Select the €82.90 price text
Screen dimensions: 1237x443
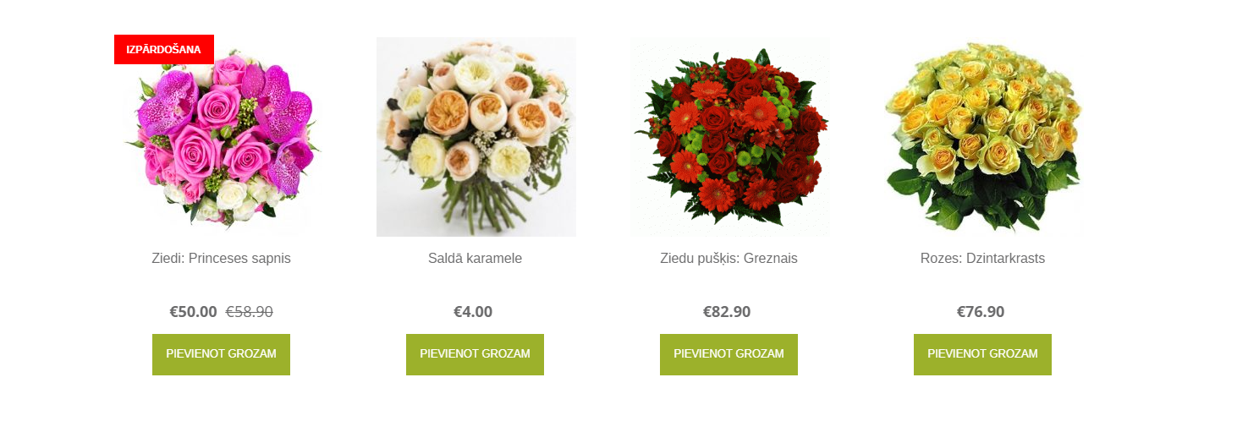click(x=727, y=312)
